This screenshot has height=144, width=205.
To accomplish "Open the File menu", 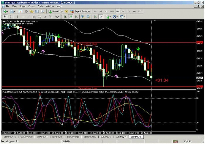I will [8, 6].
